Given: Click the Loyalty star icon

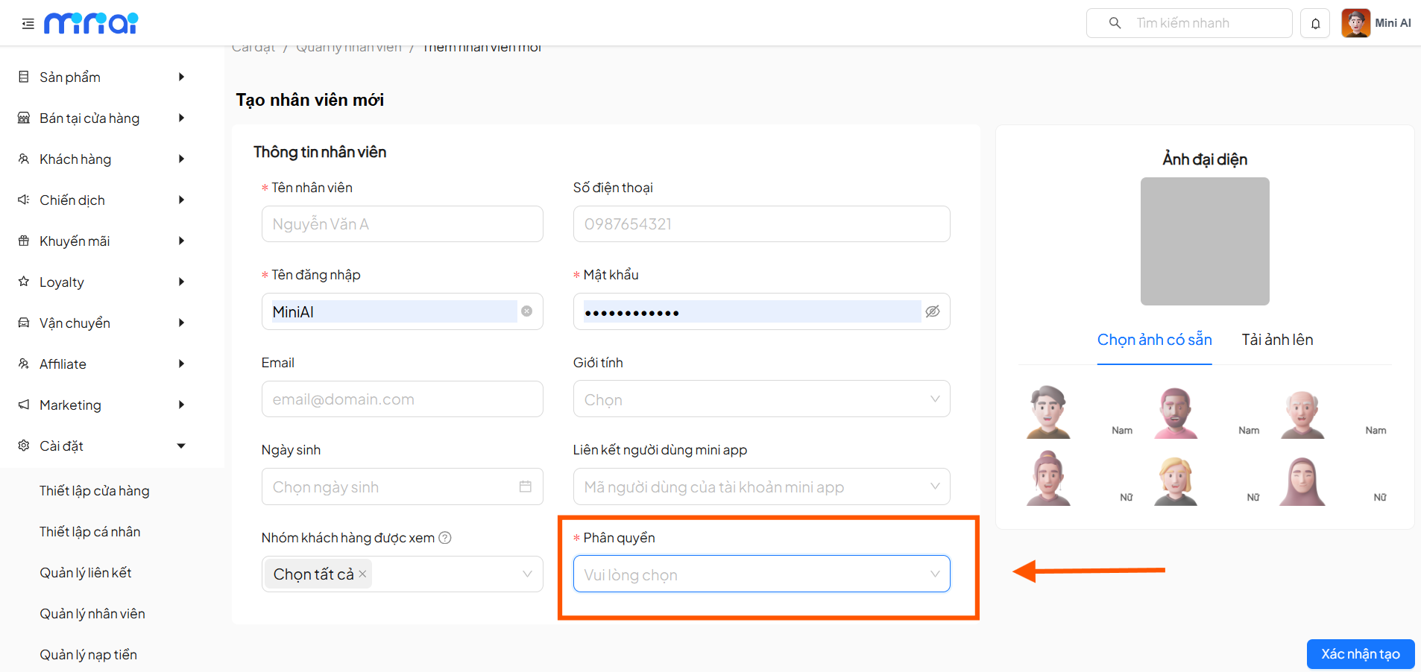Looking at the screenshot, I should tap(23, 281).
